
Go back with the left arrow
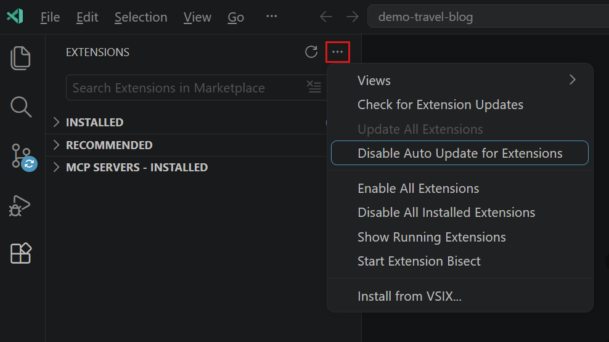coord(326,17)
